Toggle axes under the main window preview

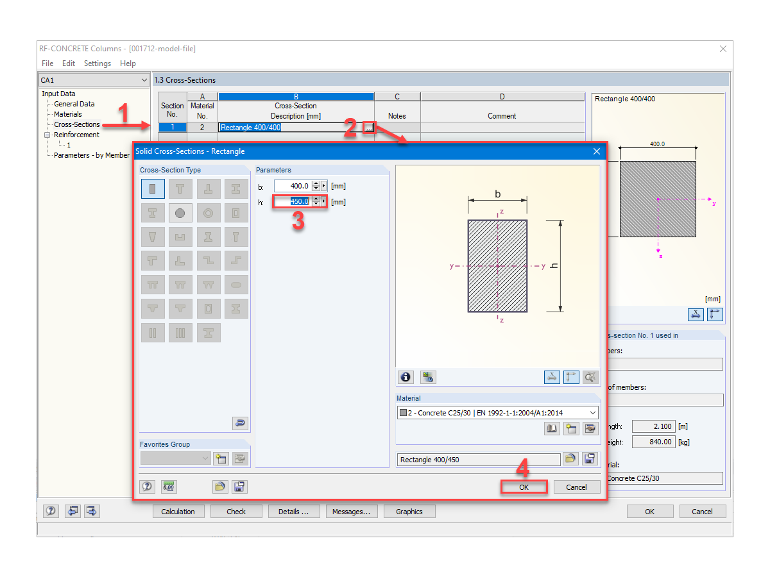coord(715,314)
